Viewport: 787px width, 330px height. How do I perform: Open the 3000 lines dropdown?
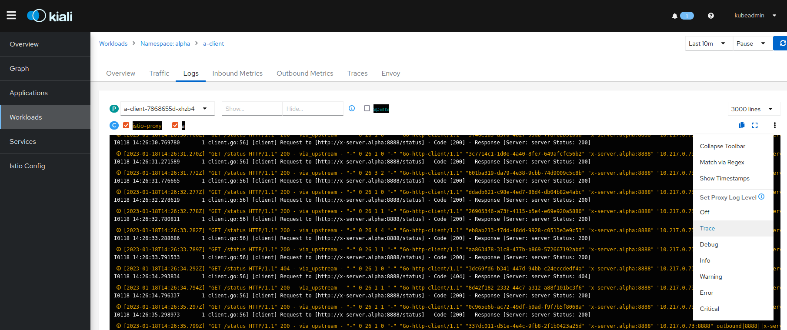pos(754,109)
